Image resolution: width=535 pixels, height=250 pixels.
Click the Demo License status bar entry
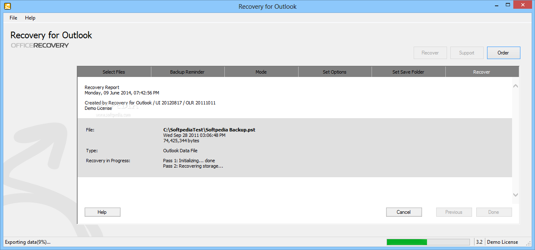[x=502, y=242]
